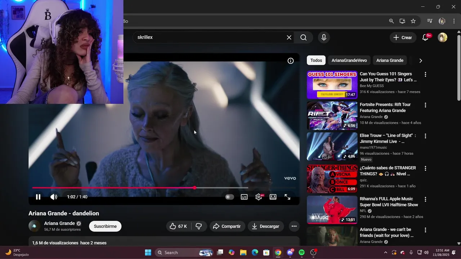Open 'we can't be friends' video title
The height and width of the screenshot is (259, 461).
[x=386, y=232]
